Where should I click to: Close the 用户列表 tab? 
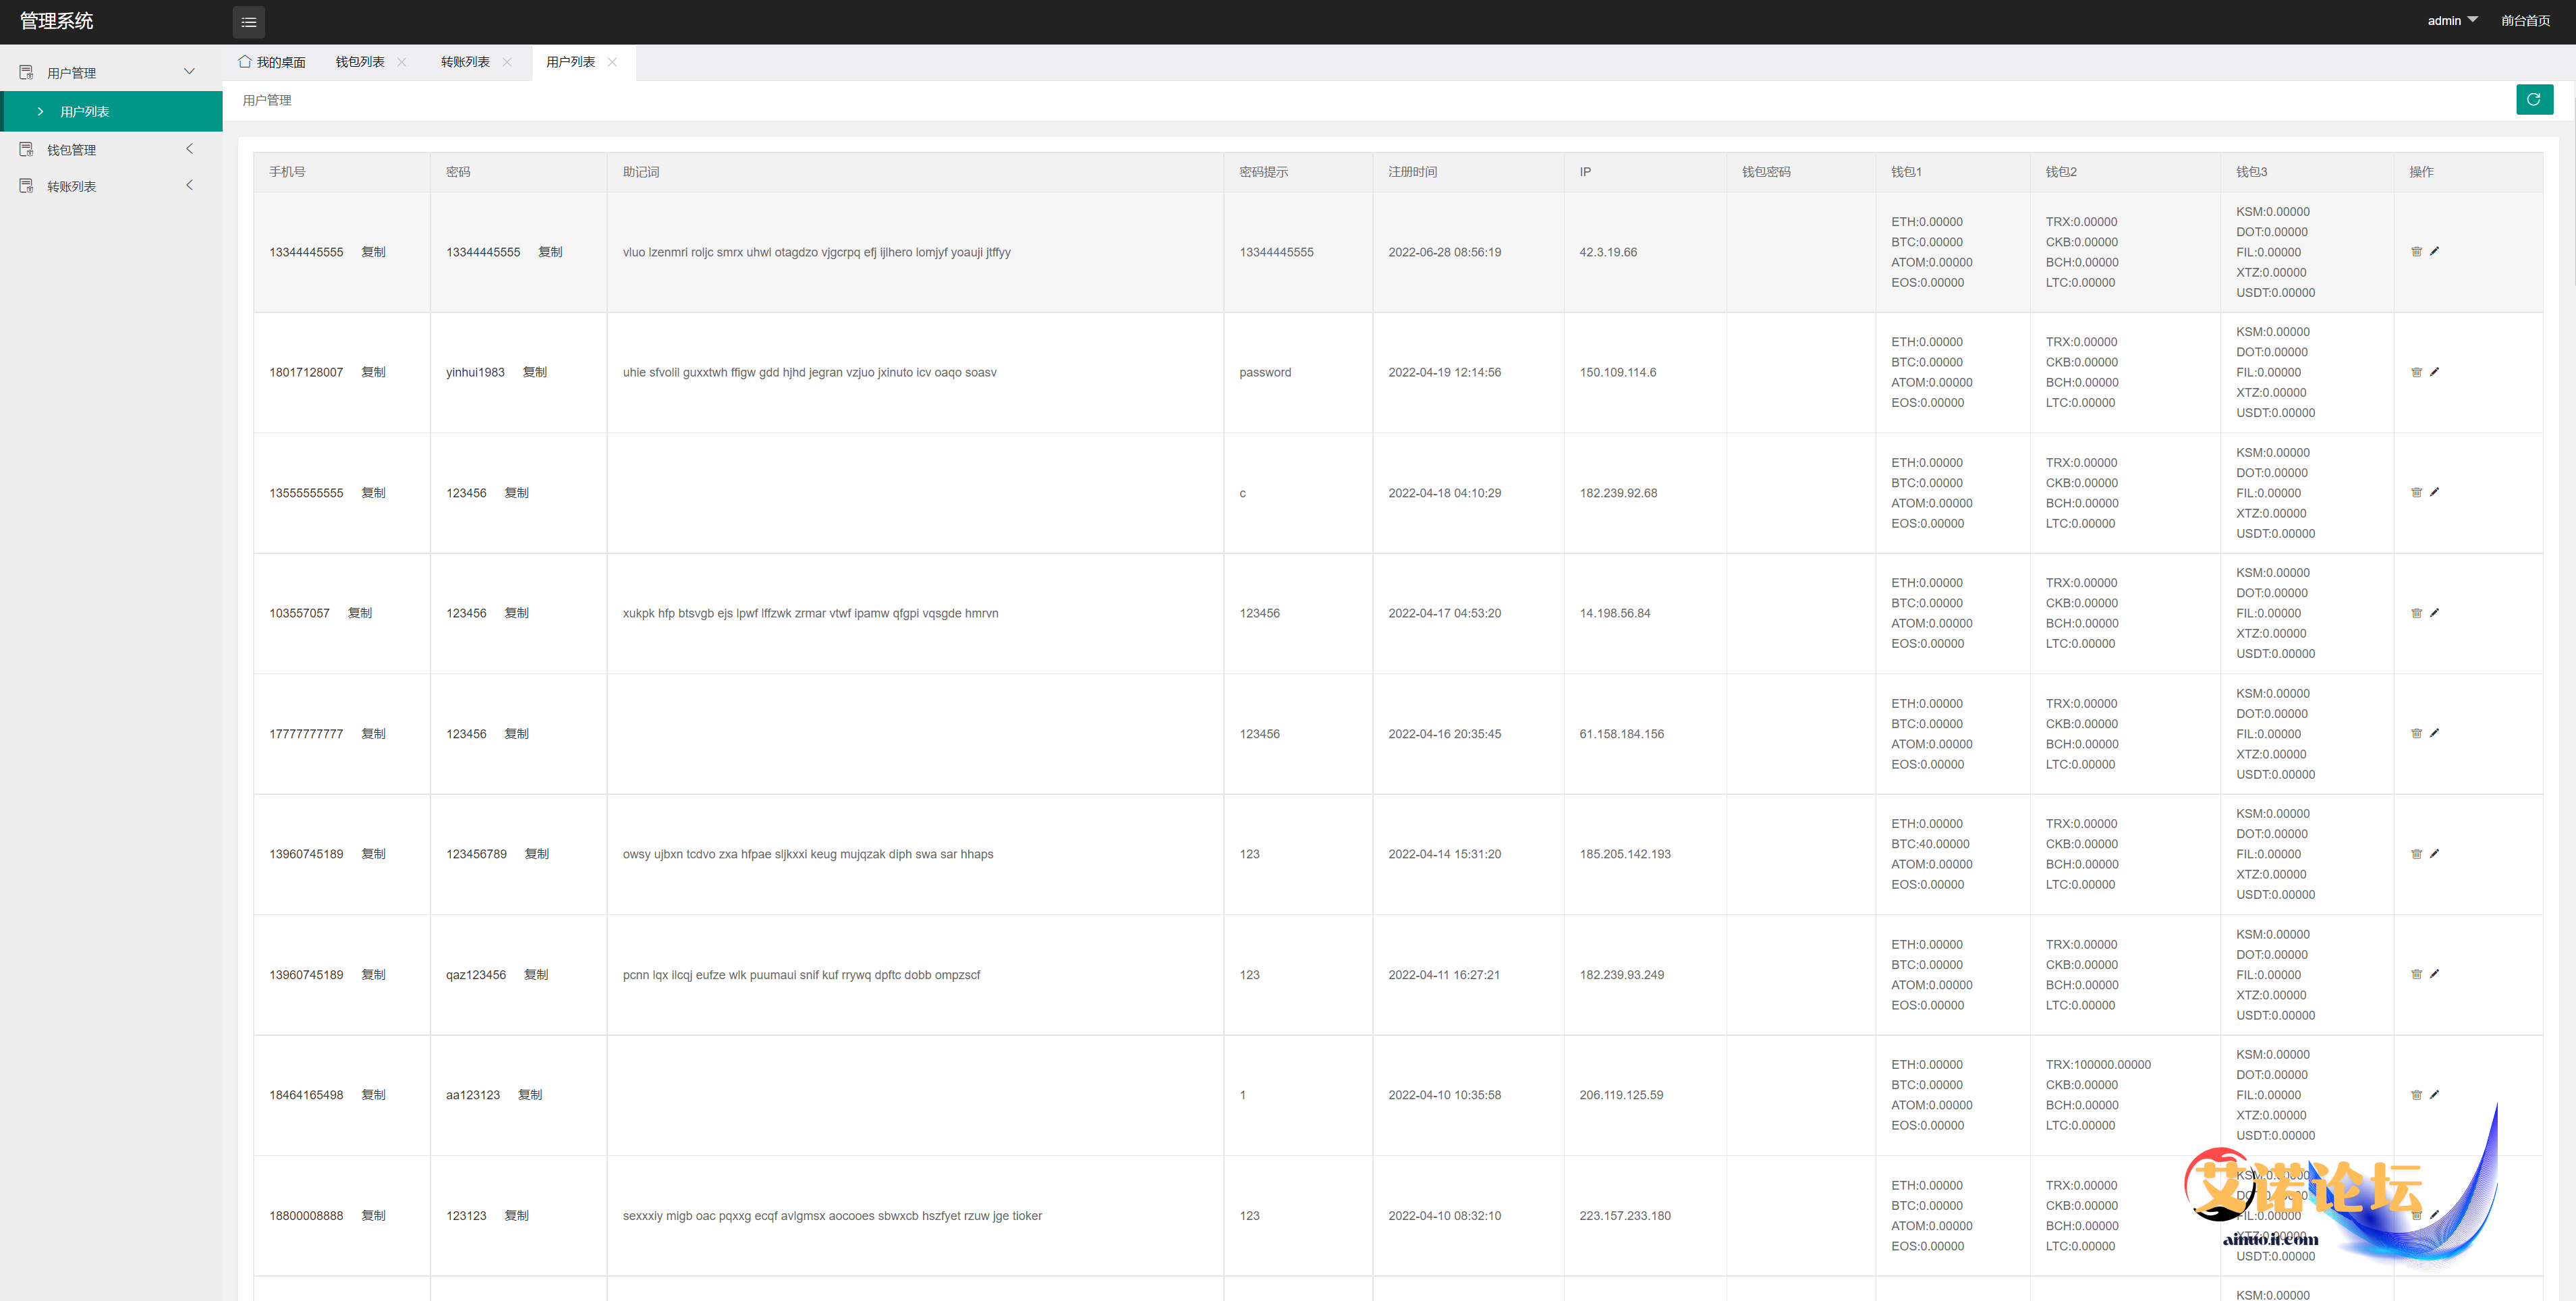612,62
